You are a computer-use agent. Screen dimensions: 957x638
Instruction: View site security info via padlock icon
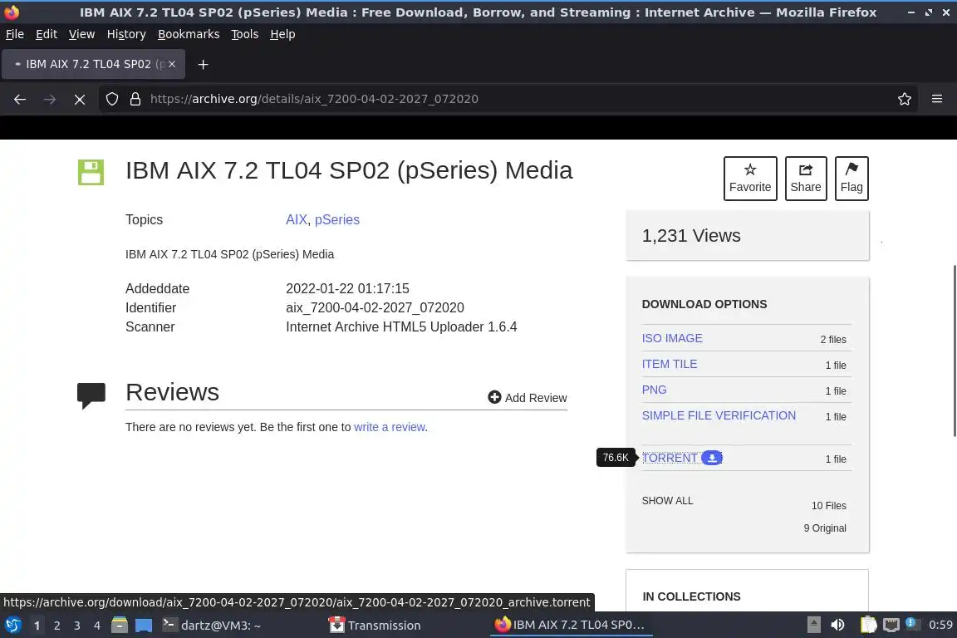coord(135,99)
